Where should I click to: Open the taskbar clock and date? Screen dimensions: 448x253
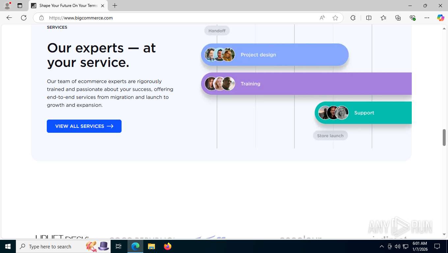420,246
